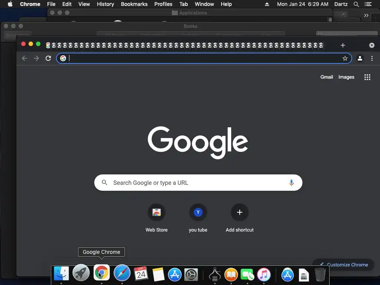Start voice search with the microphone icon
The image size is (380, 285).
[x=291, y=183]
